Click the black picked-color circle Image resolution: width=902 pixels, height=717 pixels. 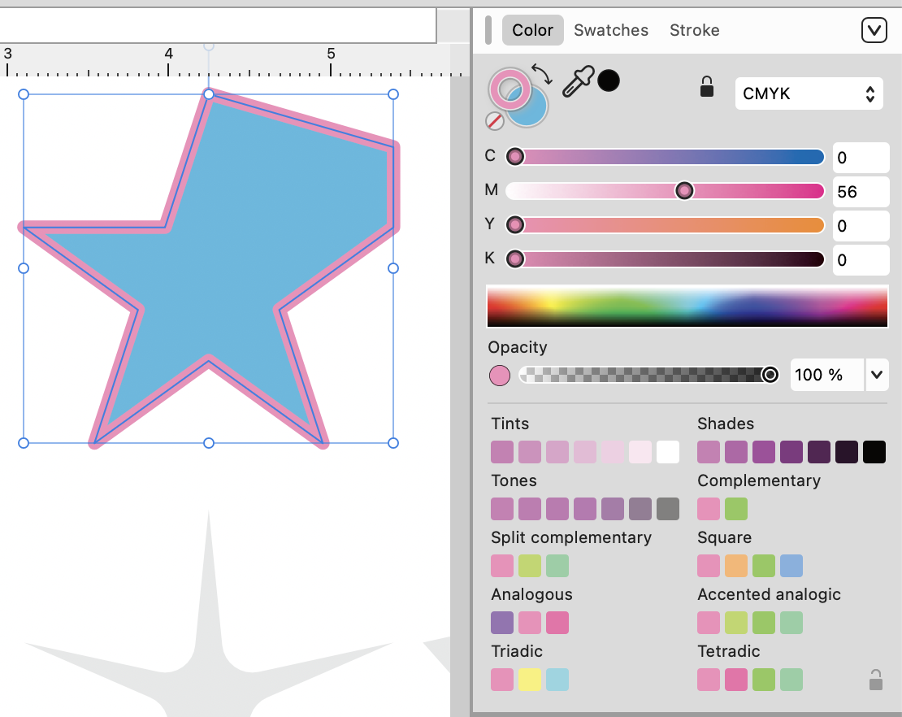click(x=609, y=80)
